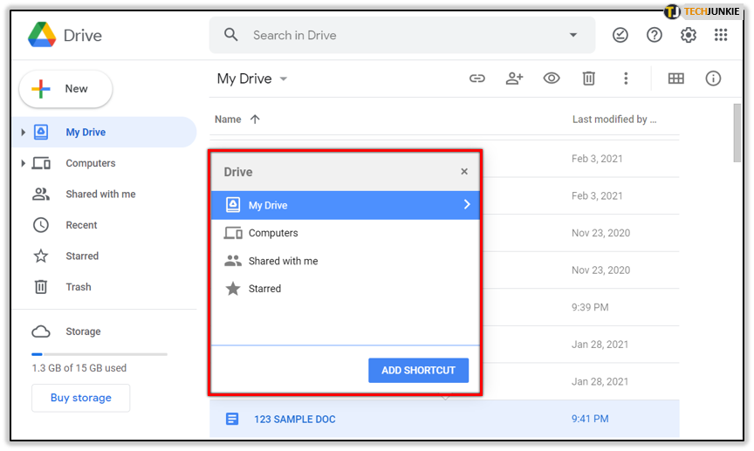
Task: Select Shared with me in the dialog
Action: click(x=346, y=261)
